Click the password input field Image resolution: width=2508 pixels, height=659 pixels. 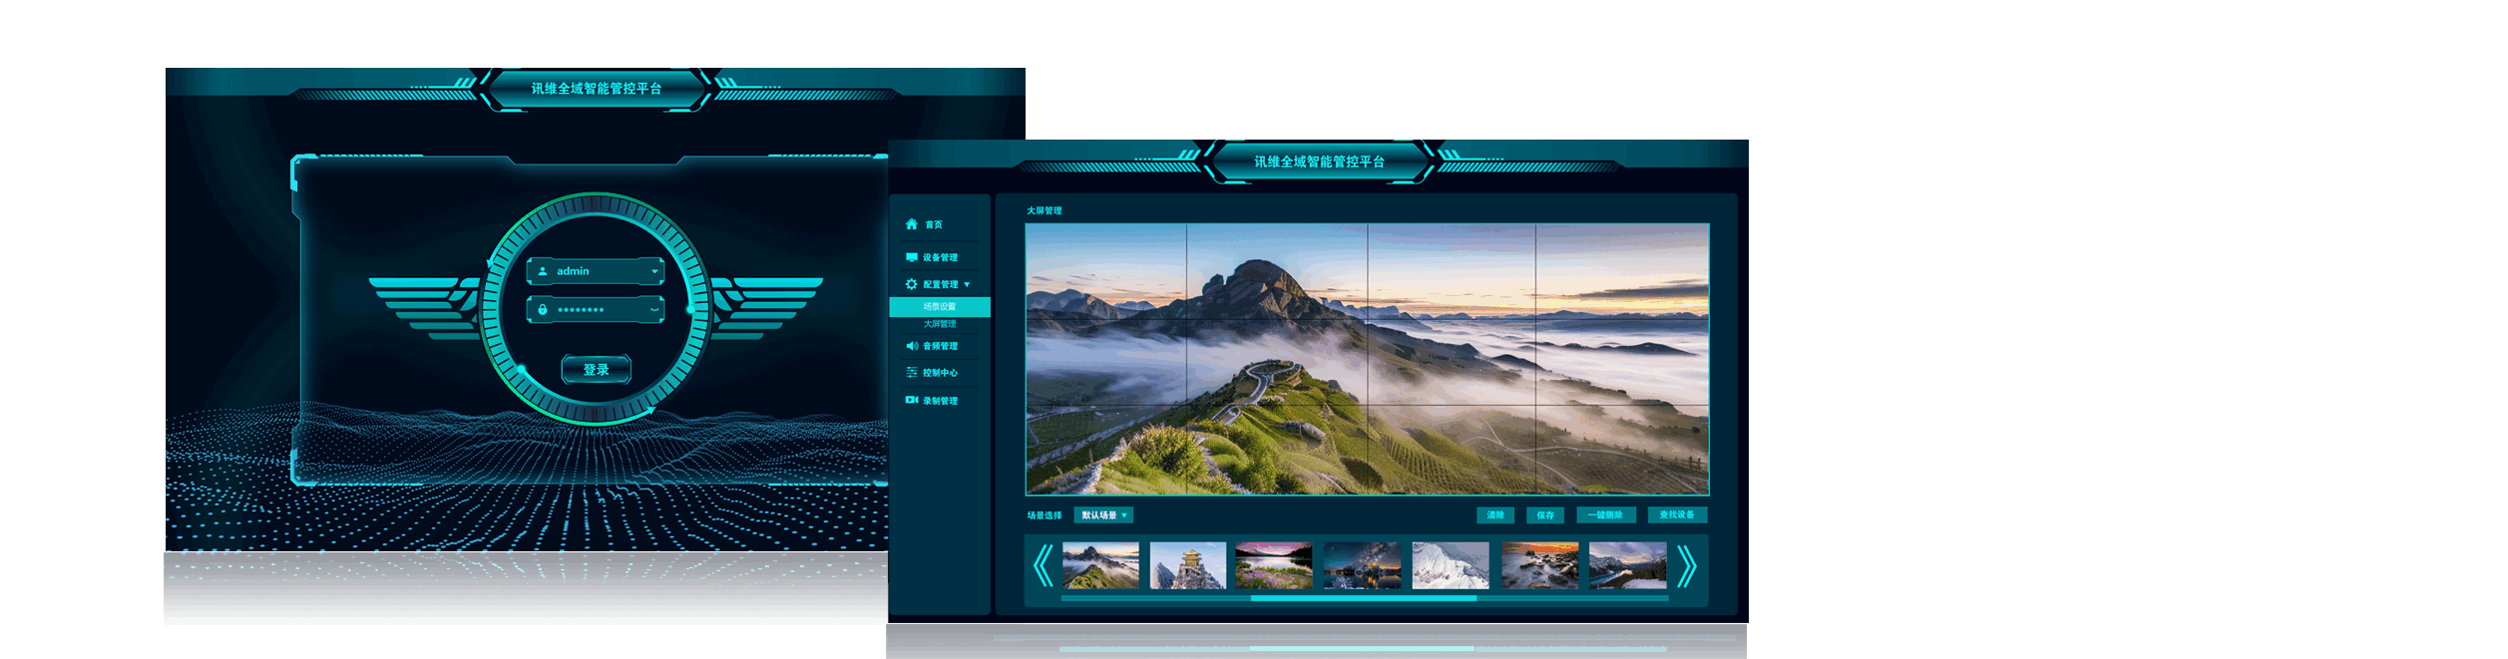pos(599,310)
